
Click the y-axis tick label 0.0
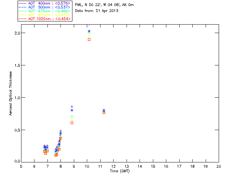[17, 161]
